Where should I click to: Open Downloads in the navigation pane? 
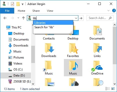coord(18,45)
